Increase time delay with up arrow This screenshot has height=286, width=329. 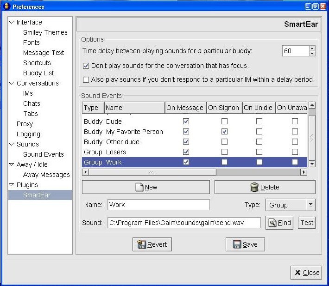click(x=312, y=49)
